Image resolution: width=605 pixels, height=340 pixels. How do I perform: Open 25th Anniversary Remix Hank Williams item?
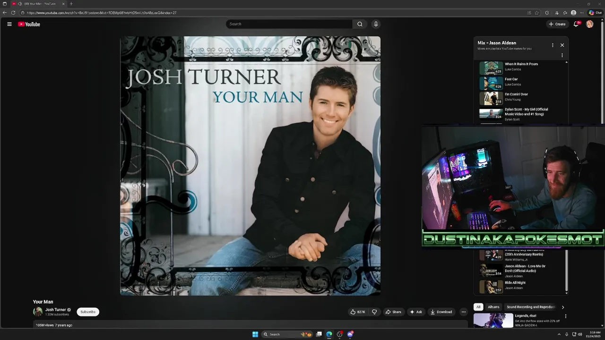coord(523,254)
